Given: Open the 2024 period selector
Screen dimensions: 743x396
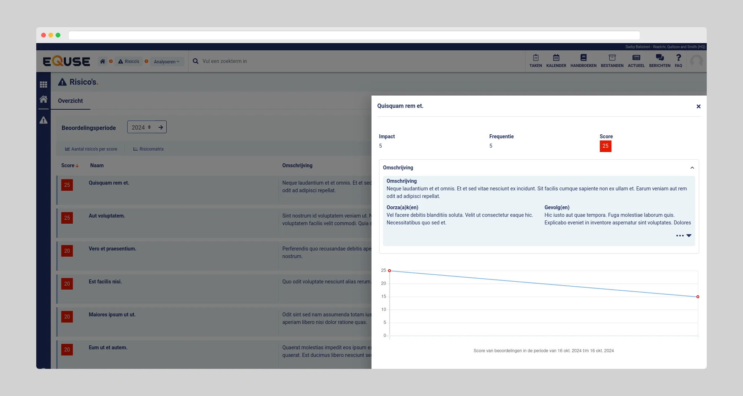Looking at the screenshot, I should (x=141, y=127).
